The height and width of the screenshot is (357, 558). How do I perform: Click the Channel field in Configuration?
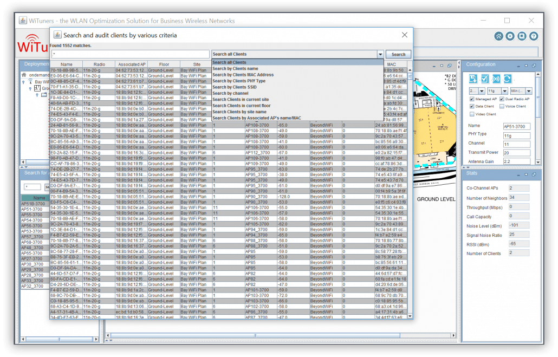(x=517, y=144)
